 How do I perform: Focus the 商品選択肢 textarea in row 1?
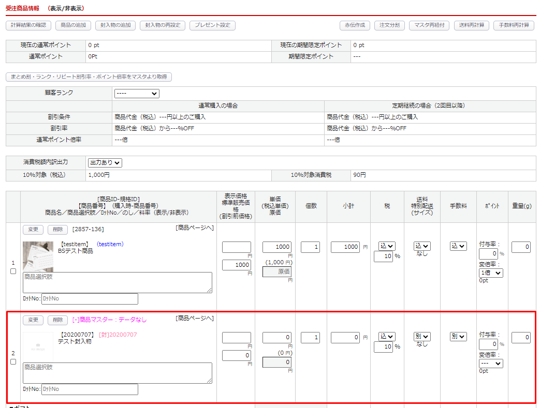click(x=118, y=282)
